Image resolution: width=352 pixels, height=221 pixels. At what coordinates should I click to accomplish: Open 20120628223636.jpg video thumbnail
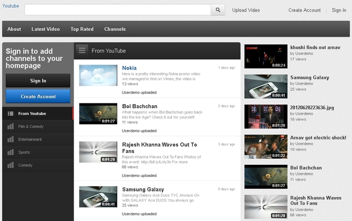point(266,117)
